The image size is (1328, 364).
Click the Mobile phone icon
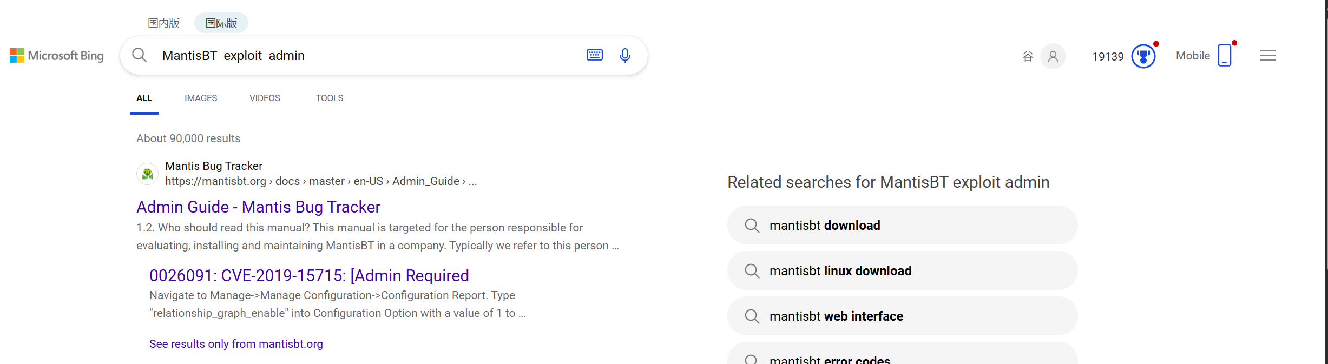coord(1225,55)
